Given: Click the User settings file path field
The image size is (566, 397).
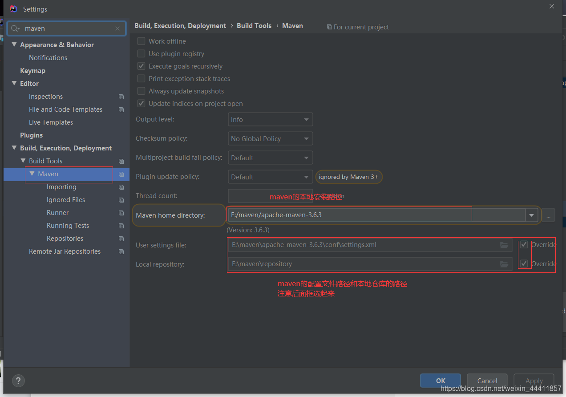Looking at the screenshot, I should (369, 245).
